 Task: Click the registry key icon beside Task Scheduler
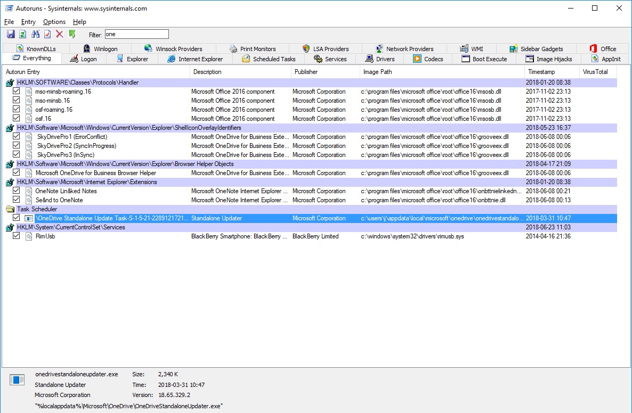(10, 209)
